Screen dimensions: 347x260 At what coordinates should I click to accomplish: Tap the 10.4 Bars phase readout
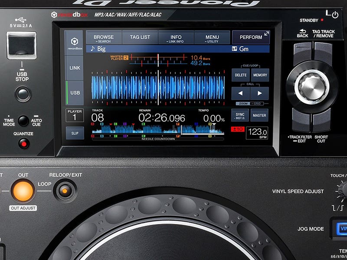pyautogui.click(x=200, y=58)
